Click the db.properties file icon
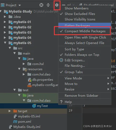 30,80
